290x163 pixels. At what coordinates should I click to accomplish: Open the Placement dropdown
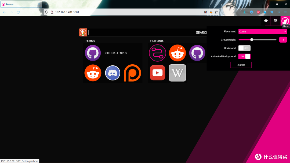point(262,31)
